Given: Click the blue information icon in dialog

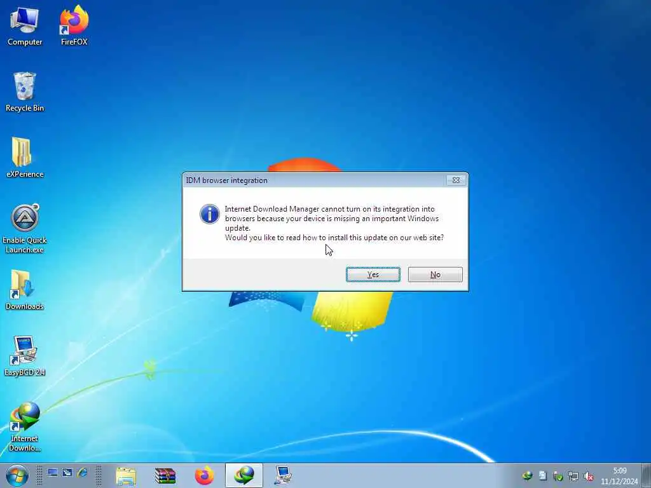Looking at the screenshot, I should (210, 214).
